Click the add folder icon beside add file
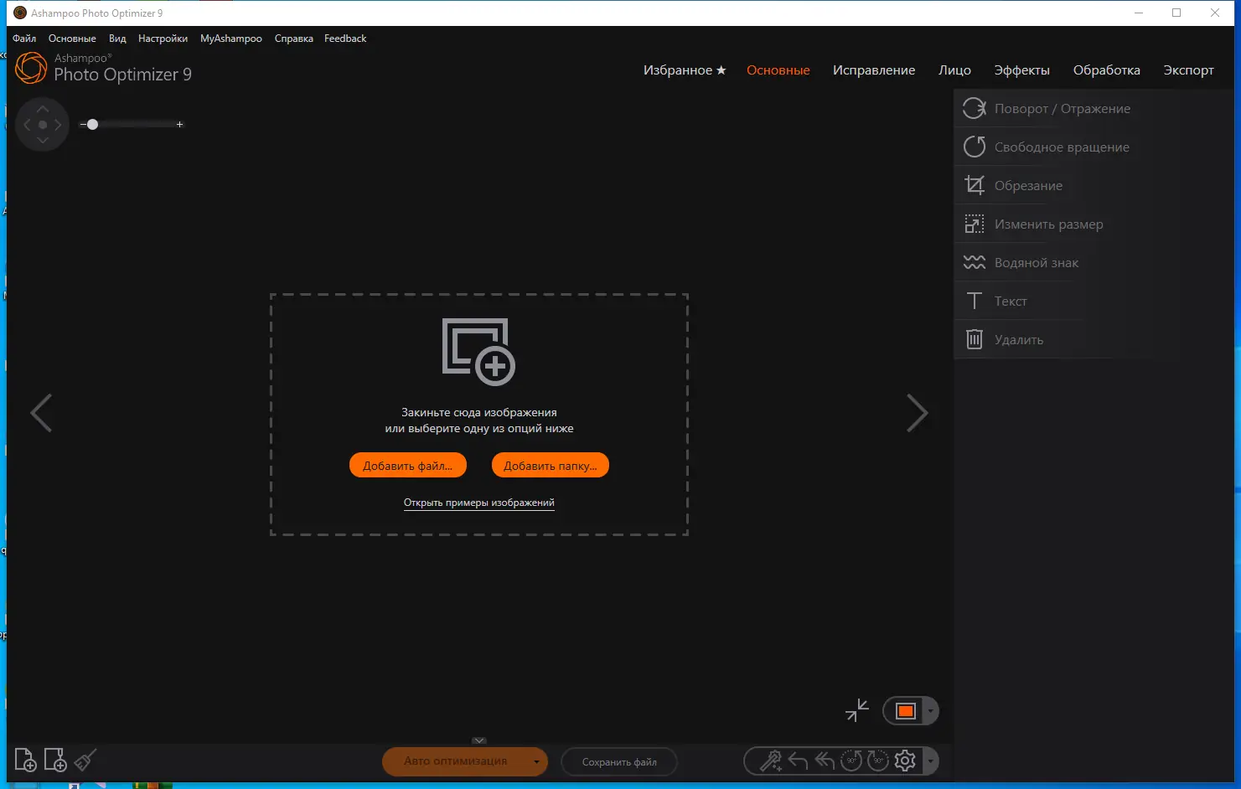The width and height of the screenshot is (1241, 789). 54,760
